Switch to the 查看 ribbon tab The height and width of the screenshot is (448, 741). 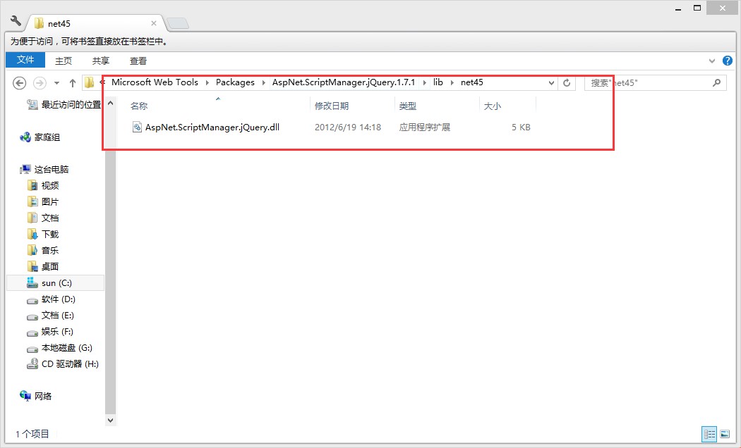coord(138,61)
